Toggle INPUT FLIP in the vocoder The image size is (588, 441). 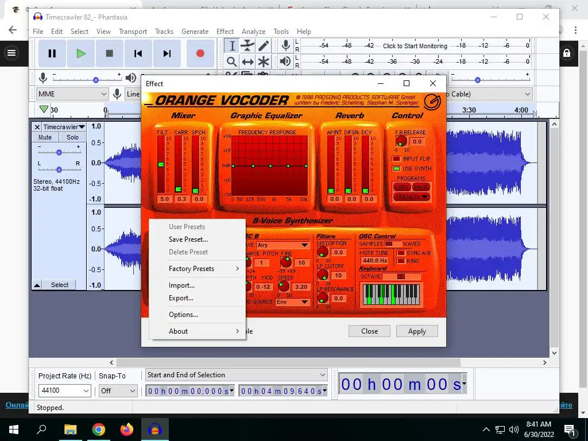(396, 158)
